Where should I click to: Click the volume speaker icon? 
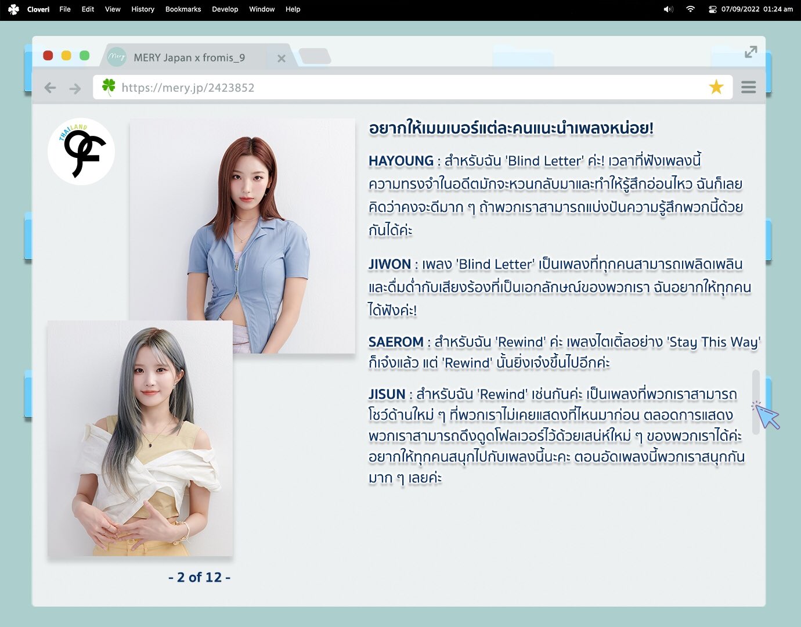point(668,9)
